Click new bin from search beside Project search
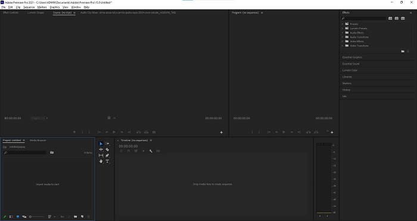Screen dimensions: 417x221 point(52,152)
